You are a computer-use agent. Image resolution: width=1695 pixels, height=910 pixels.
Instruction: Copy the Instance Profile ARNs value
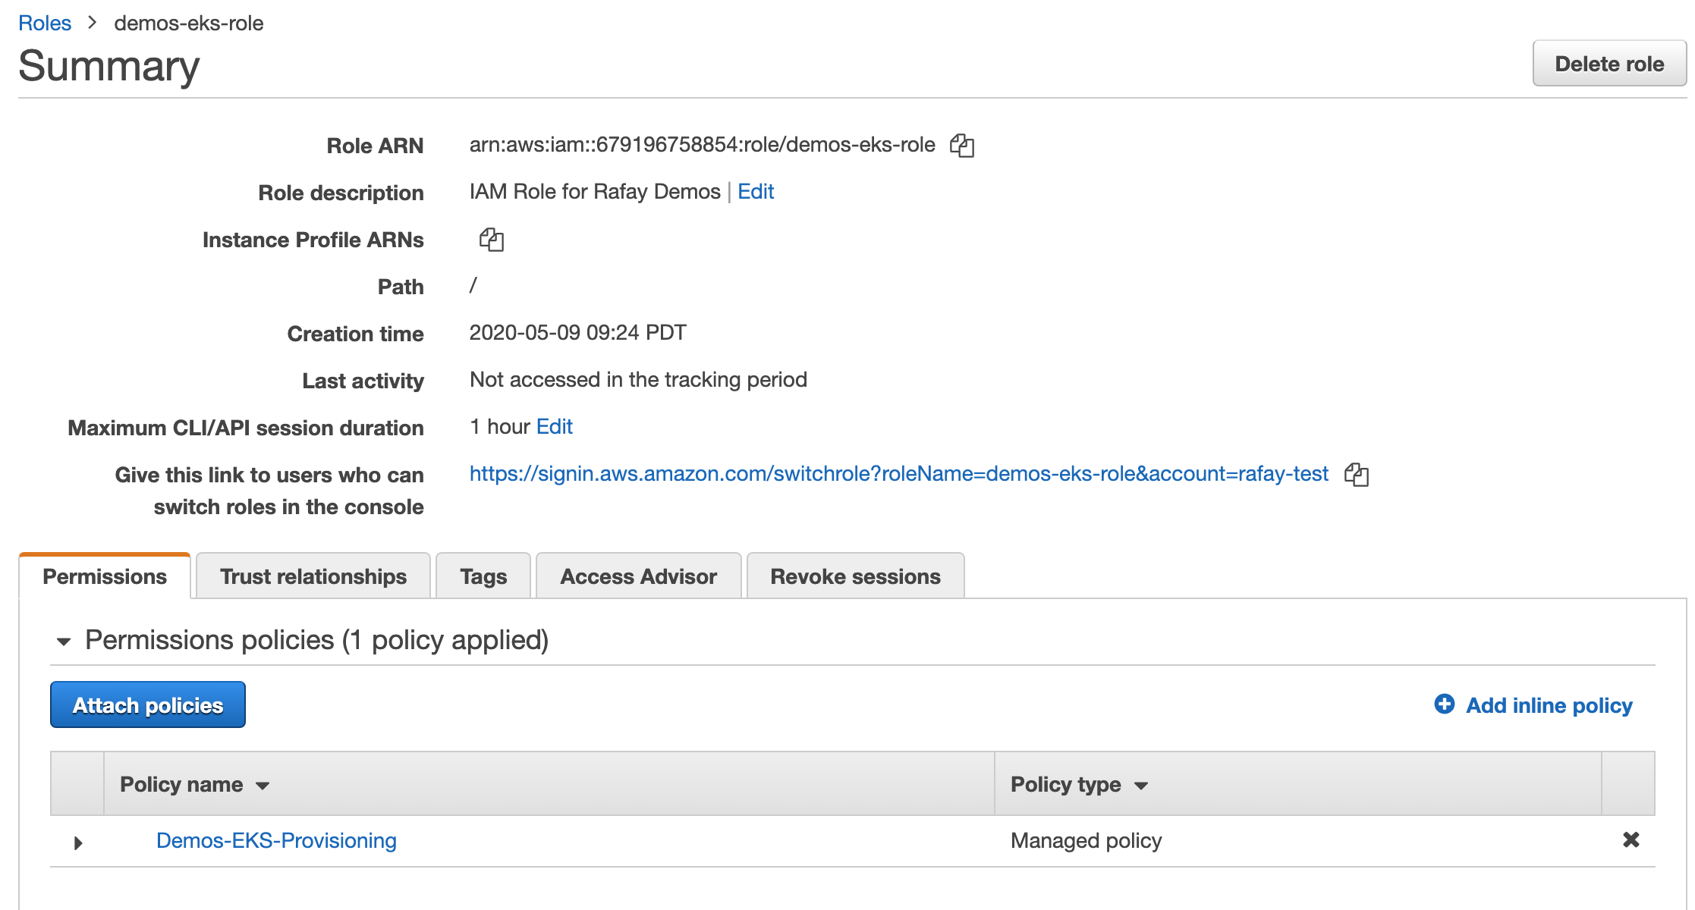[x=492, y=240]
